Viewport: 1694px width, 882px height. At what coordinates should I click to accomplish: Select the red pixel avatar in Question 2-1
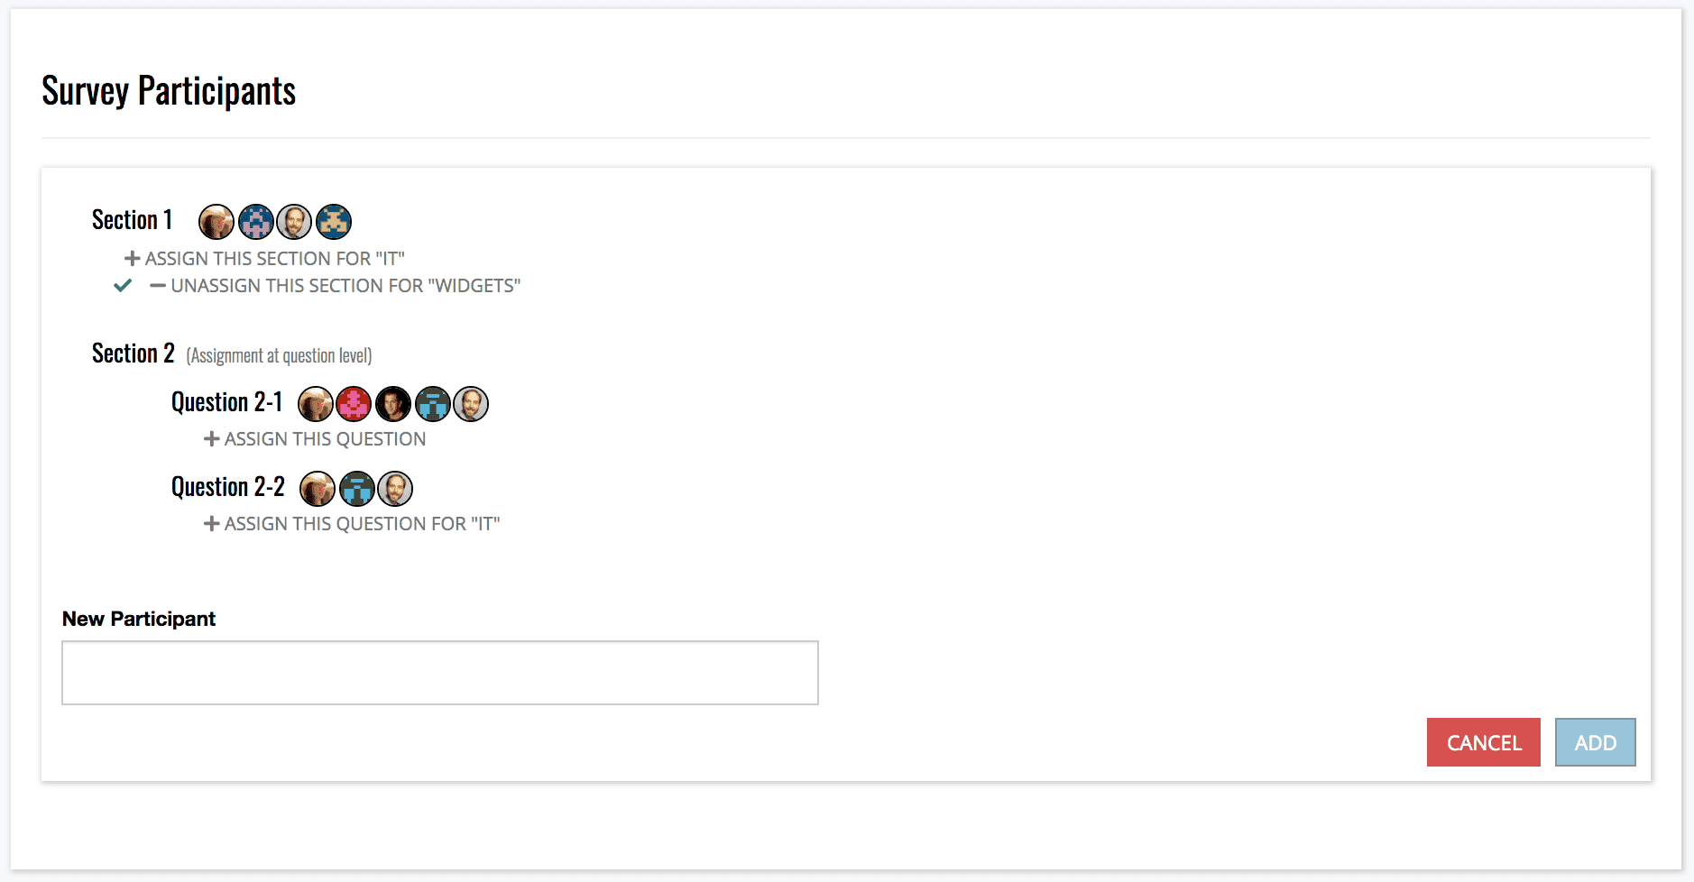[x=354, y=404]
